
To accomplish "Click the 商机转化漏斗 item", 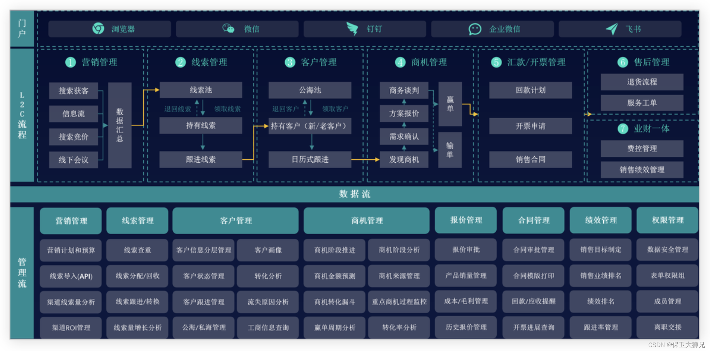I will coord(335,302).
